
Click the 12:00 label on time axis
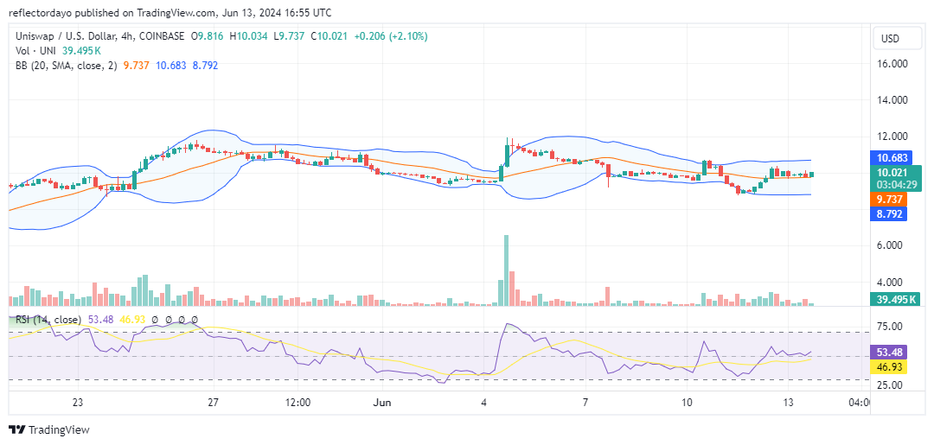pyautogui.click(x=297, y=402)
